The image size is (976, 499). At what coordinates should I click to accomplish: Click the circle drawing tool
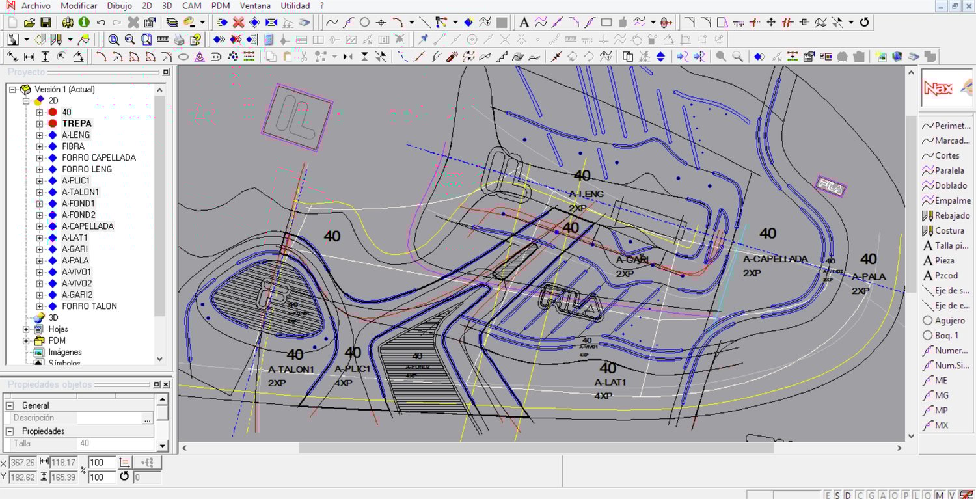click(x=364, y=22)
